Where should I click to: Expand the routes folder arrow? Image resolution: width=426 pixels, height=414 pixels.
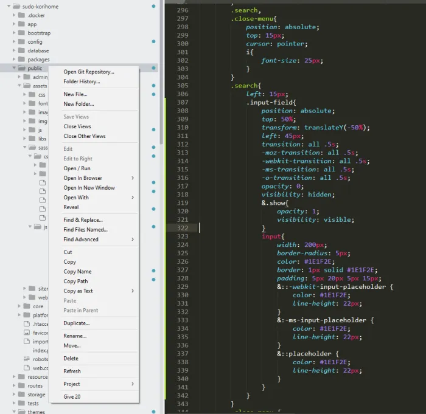point(14,385)
